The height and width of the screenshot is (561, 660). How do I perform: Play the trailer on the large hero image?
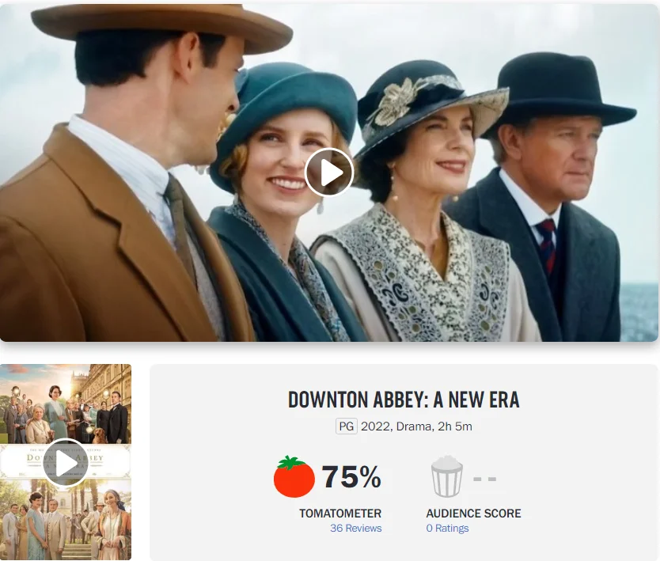point(329,172)
